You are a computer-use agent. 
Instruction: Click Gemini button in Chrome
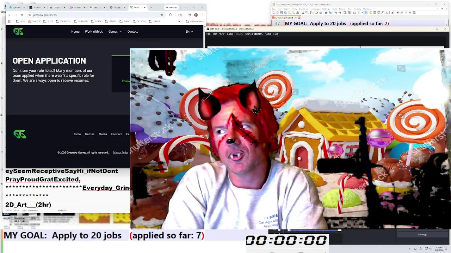point(171,7)
